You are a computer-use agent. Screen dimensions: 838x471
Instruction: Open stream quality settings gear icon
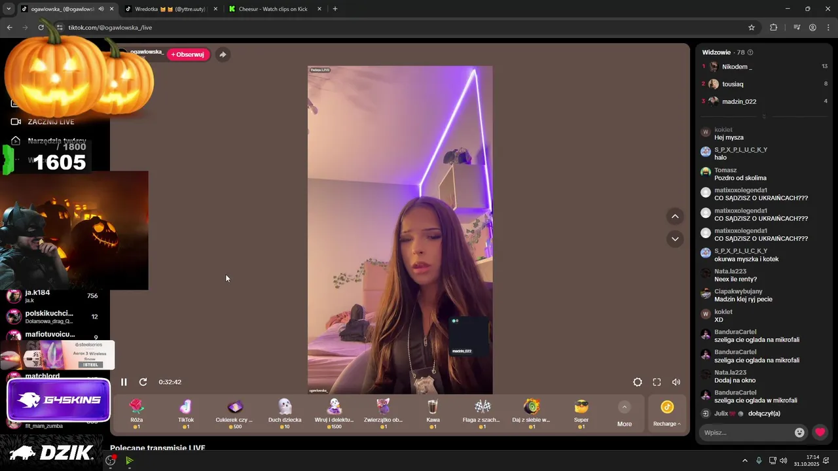[x=638, y=382]
